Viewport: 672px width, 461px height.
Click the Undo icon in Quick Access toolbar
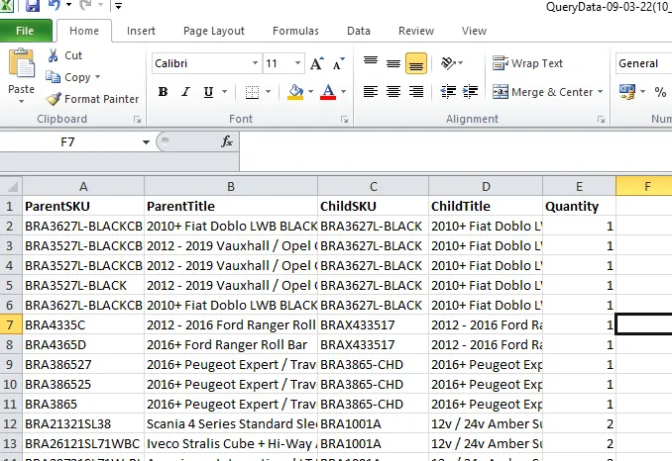tap(55, 5)
